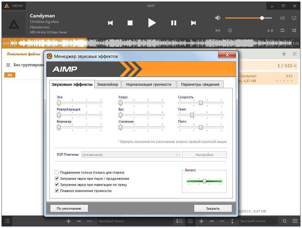302x228 pixels.
Task: Toggle shuffle playback mode
Action: point(294,31)
